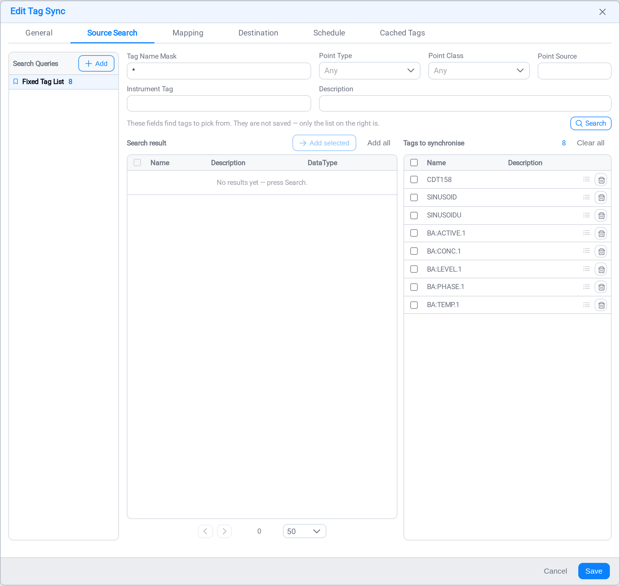The image size is (620, 586).
Task: Remove BA:TEMP.1 with its trash icon
Action: click(x=601, y=305)
